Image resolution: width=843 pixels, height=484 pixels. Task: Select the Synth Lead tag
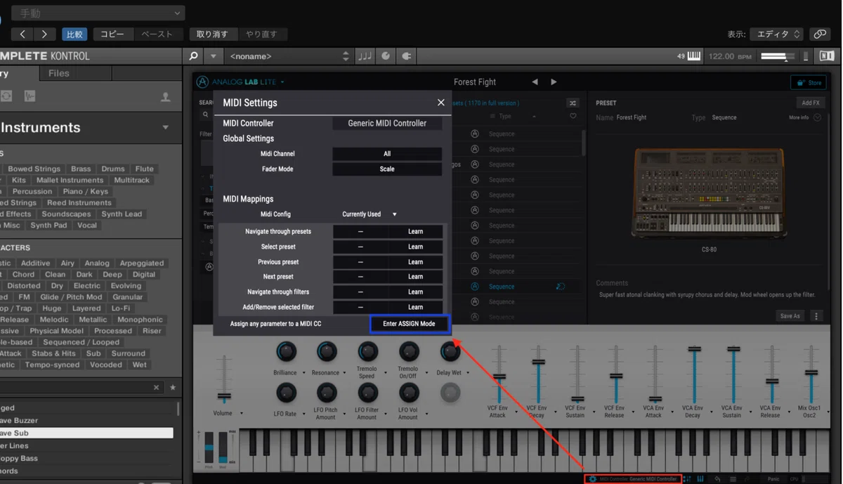(122, 214)
